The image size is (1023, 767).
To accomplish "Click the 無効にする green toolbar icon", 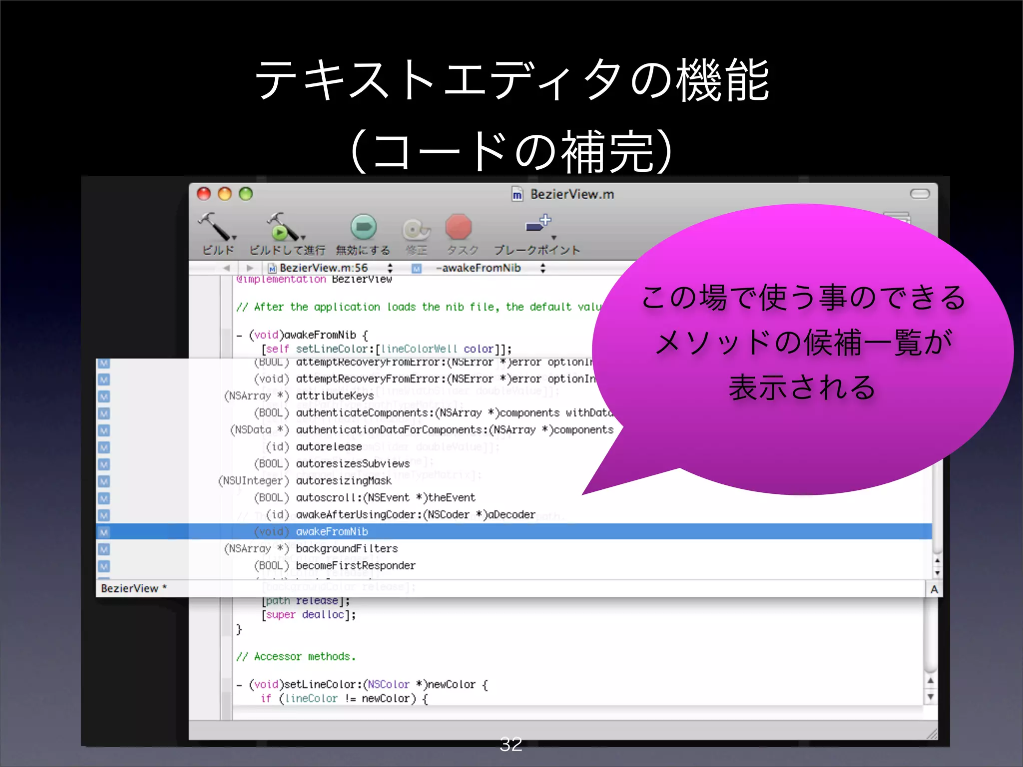I will click(364, 227).
